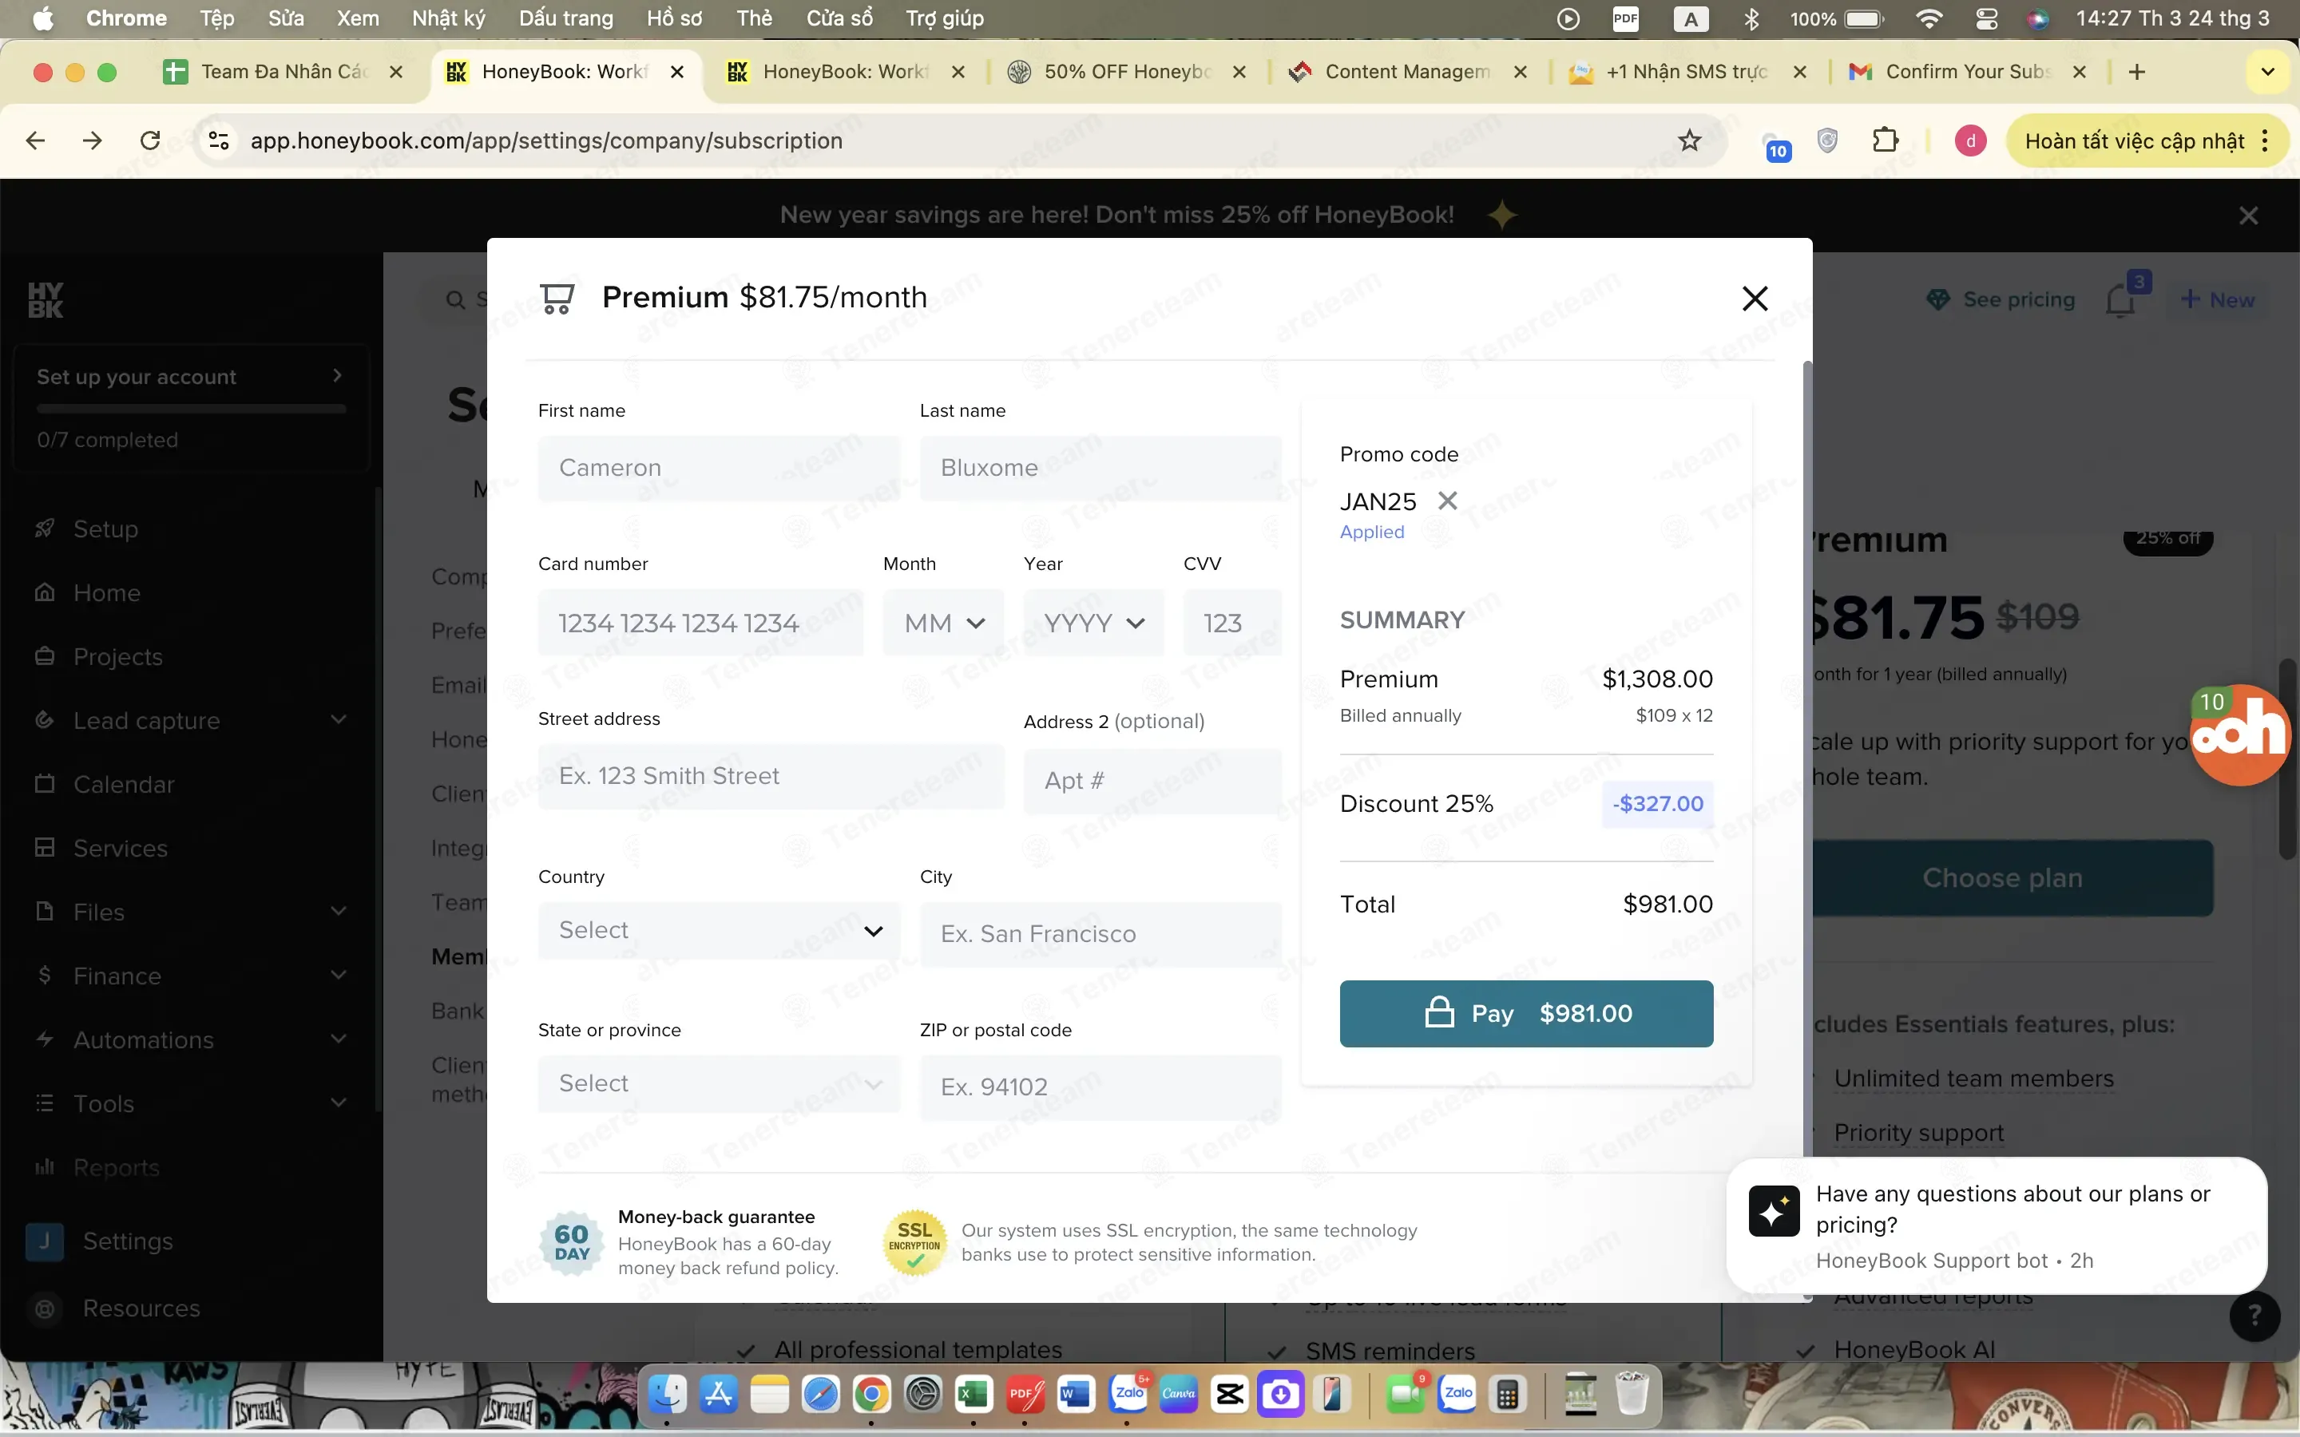
Task: Open the Country select dropdown
Action: tap(719, 930)
